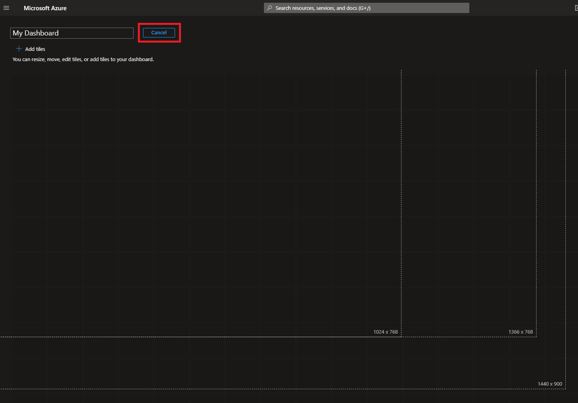Open the hamburger portal menu

coord(6,8)
